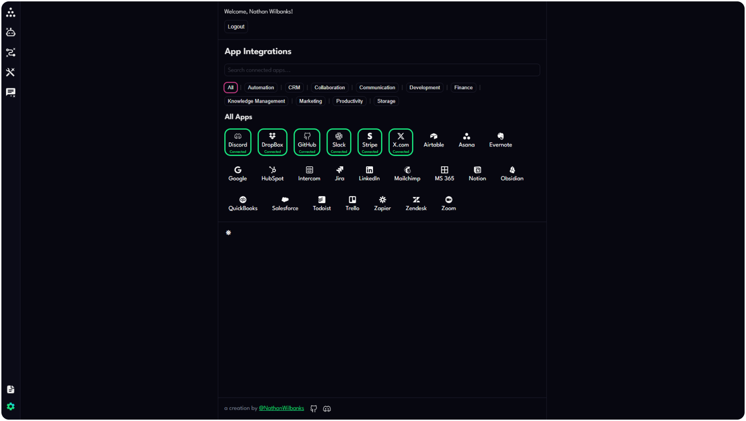Open the workflow routes sidebar icon
This screenshot has height=421, width=746.
click(11, 52)
